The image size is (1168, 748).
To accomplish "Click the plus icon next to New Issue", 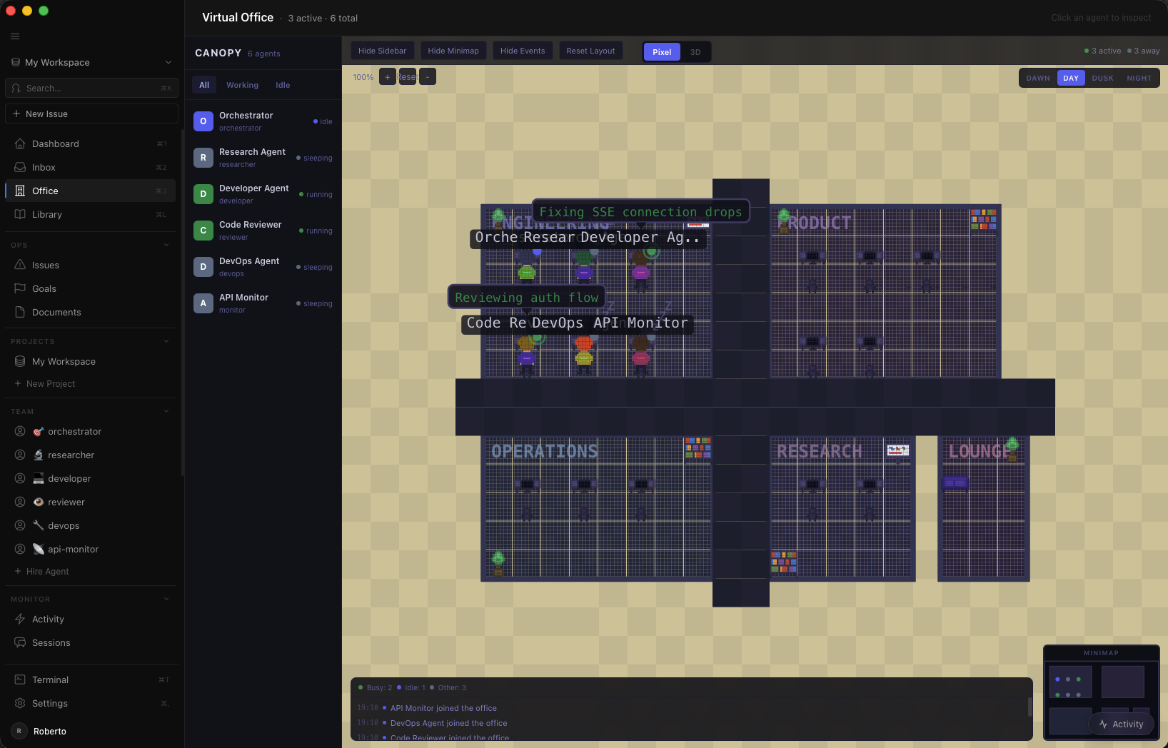I will 16,113.
